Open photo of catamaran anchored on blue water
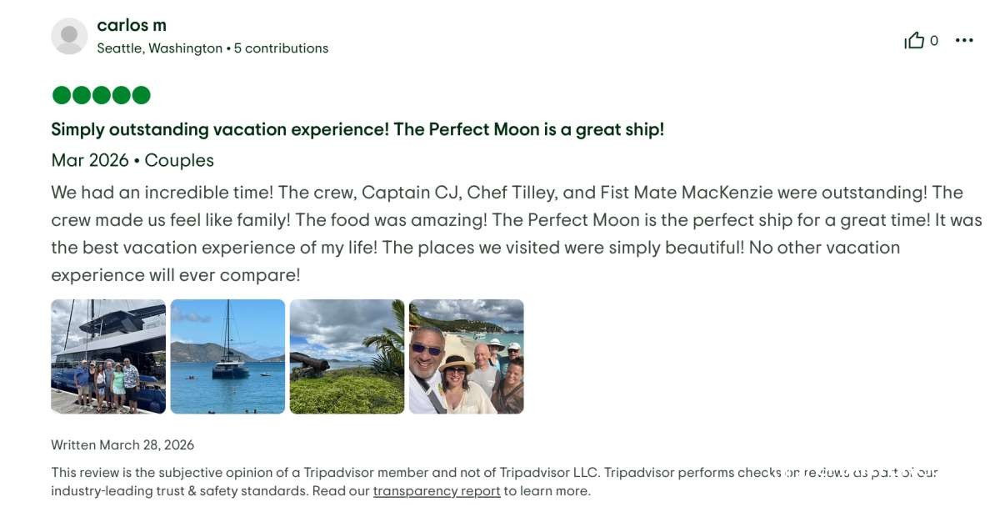 [227, 357]
